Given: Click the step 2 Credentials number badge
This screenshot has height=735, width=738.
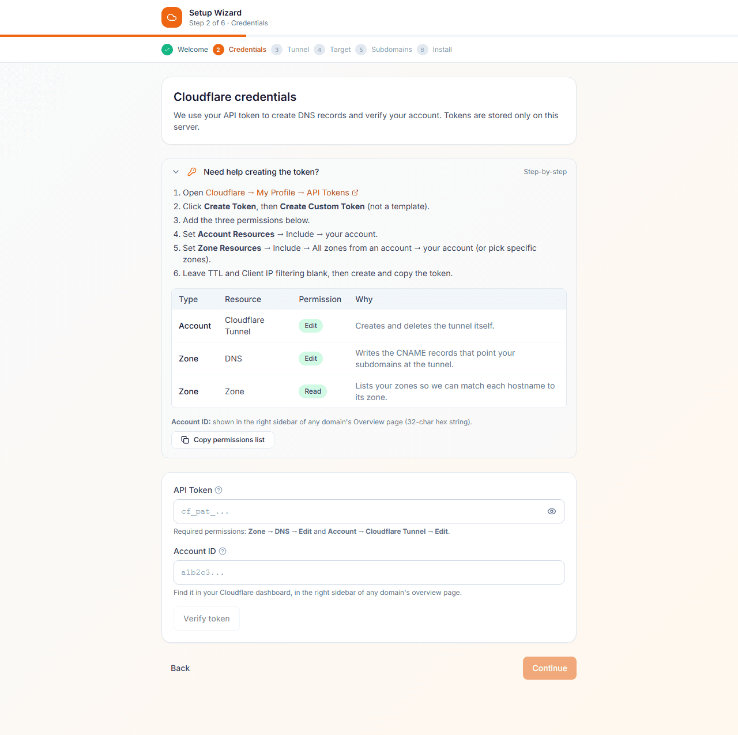Looking at the screenshot, I should click(219, 50).
